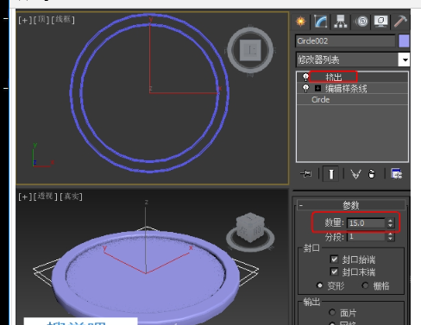Image resolution: width=421 pixels, height=325 pixels.
Task: Click the ViewCube top face in top viewport
Action: pos(250,50)
